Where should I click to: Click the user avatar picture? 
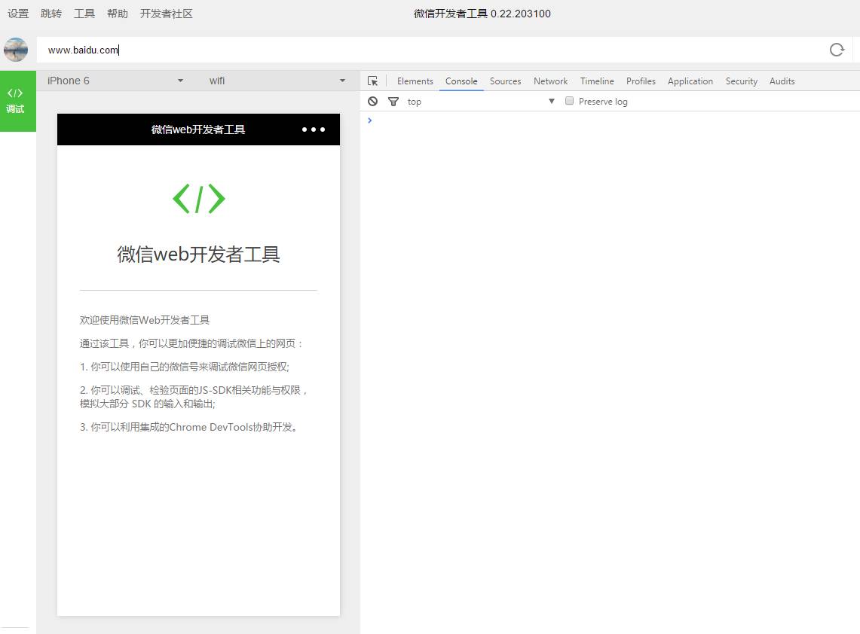point(16,50)
